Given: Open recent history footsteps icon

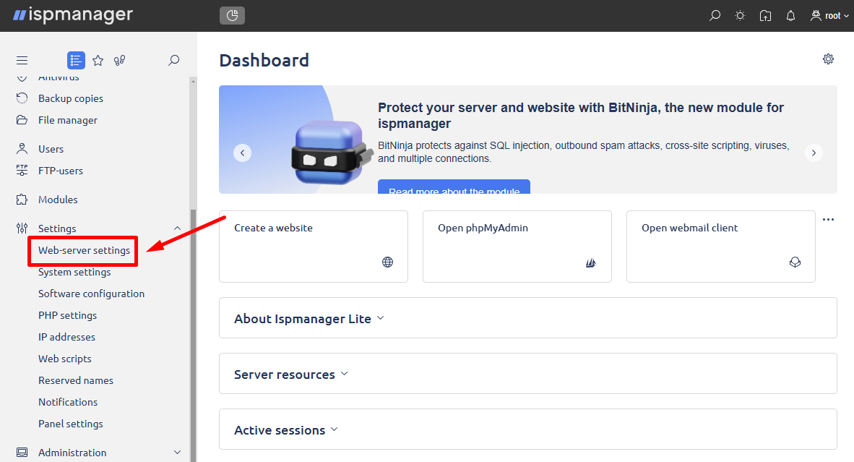Looking at the screenshot, I should [x=119, y=61].
